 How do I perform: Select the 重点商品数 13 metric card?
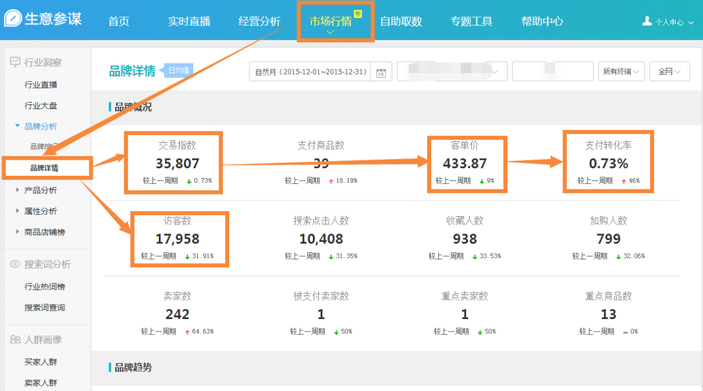(x=608, y=314)
